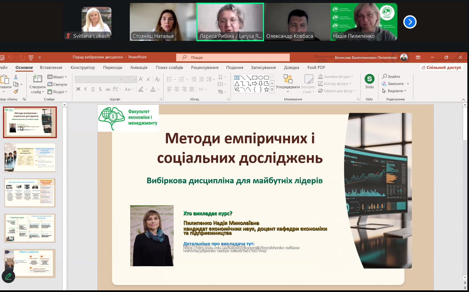Center text alignment icon
Viewport: 469px width, 292px height.
click(x=177, y=89)
